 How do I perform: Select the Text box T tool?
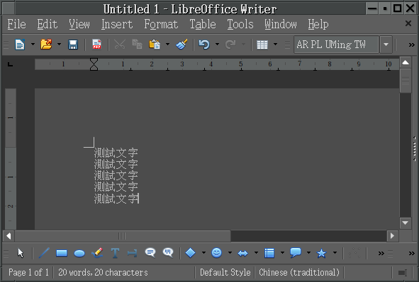coord(115,253)
